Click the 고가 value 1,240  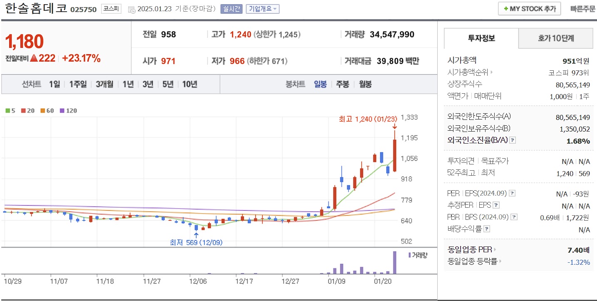click(x=240, y=35)
